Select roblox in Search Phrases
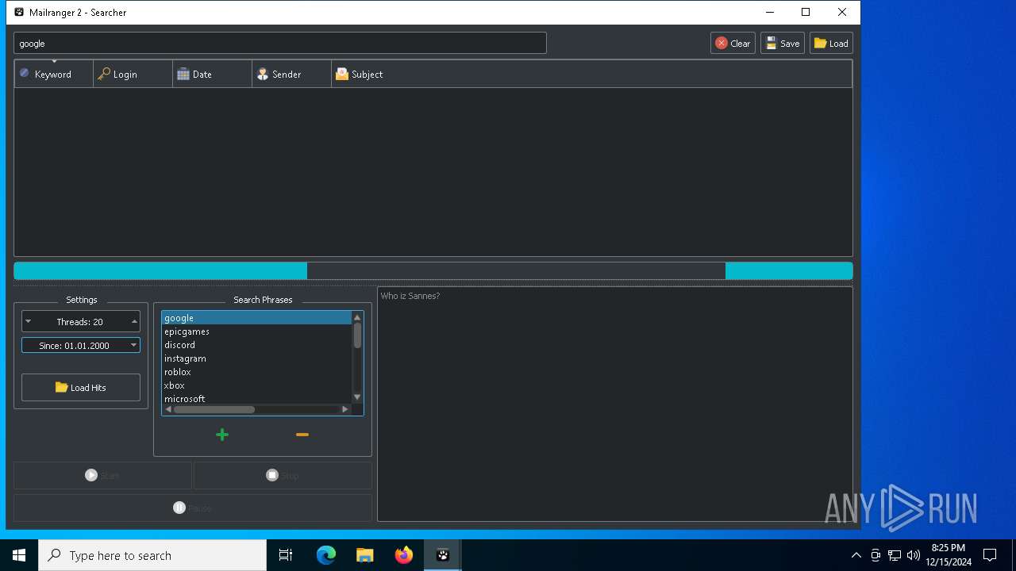Viewport: 1016px width, 571px height. pos(256,372)
